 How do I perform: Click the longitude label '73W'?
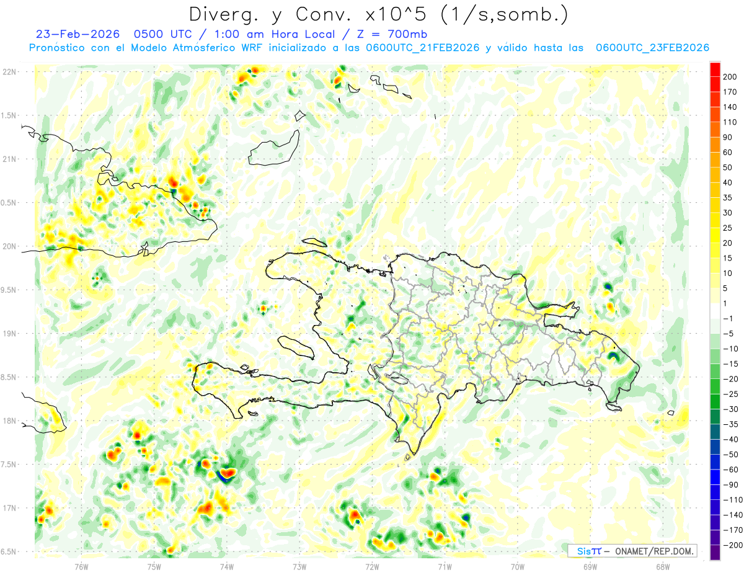coord(299,566)
